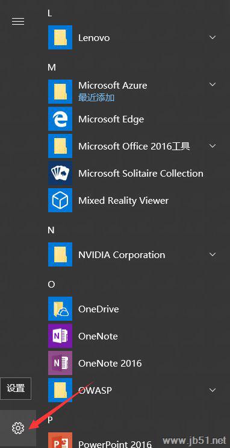Click the NVIDIA Corporation text label
Image resolution: width=230 pixels, height=448 pixels.
(x=122, y=255)
